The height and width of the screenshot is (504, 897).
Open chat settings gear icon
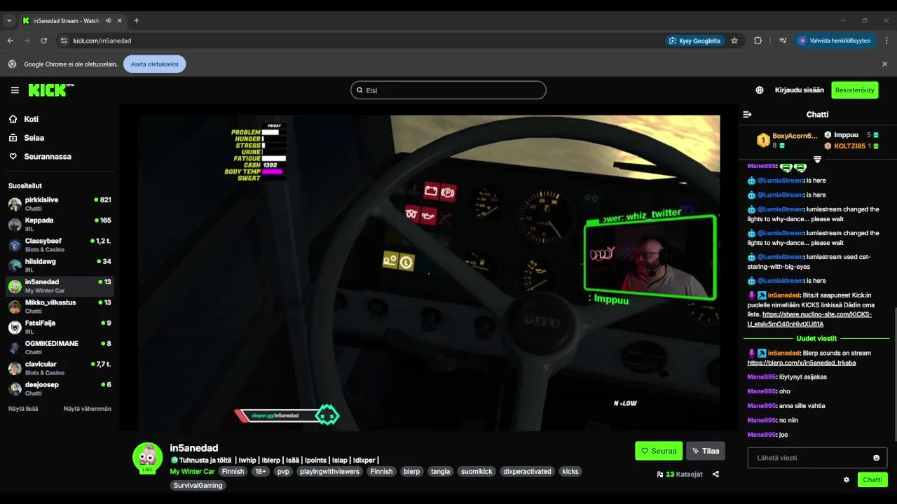pyautogui.click(x=847, y=479)
